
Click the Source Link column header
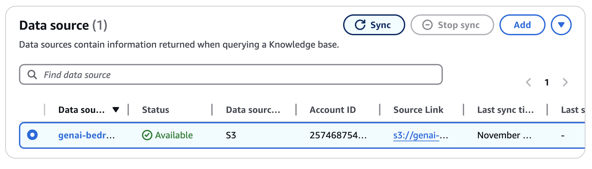(x=418, y=110)
